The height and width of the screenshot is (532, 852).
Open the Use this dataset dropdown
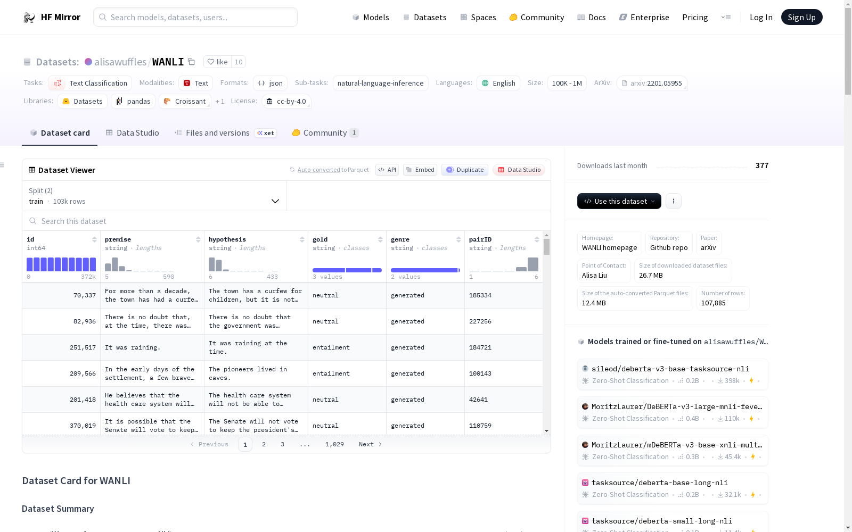click(619, 201)
